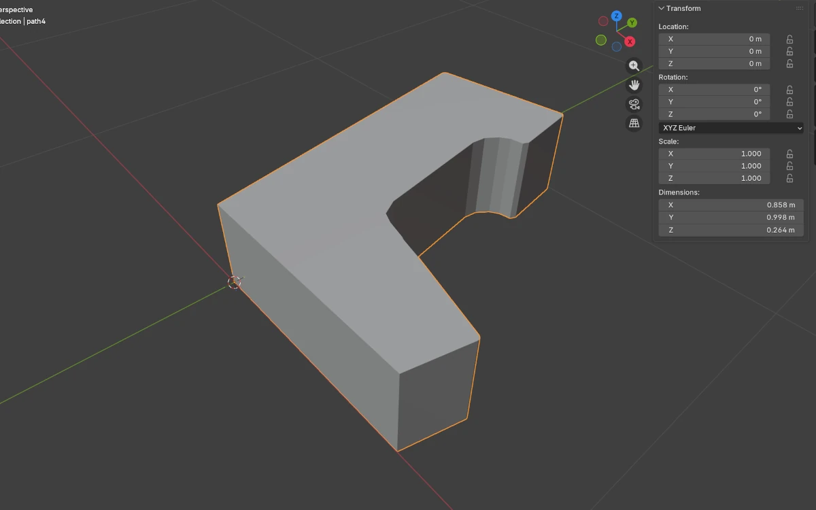
Task: Click the unlabeled green negative Y gizmo circle
Action: click(x=601, y=40)
